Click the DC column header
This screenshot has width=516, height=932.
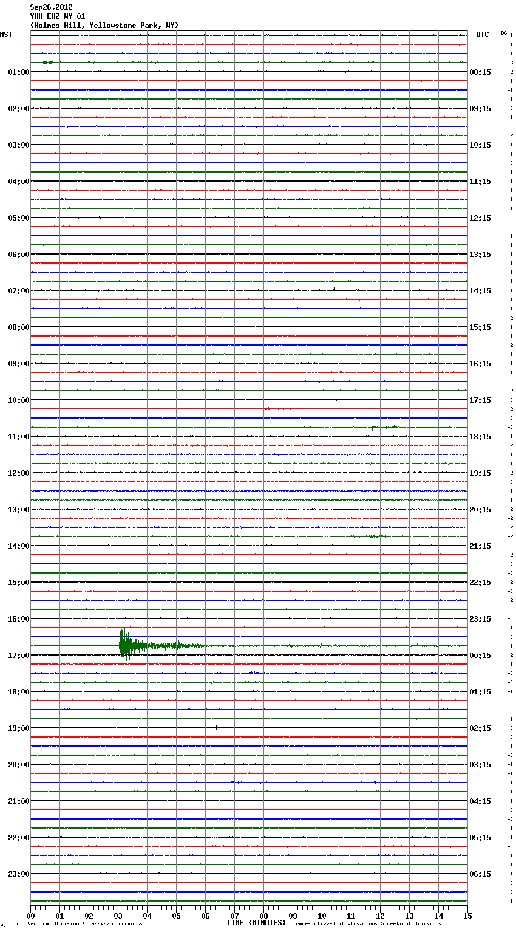pyautogui.click(x=504, y=32)
